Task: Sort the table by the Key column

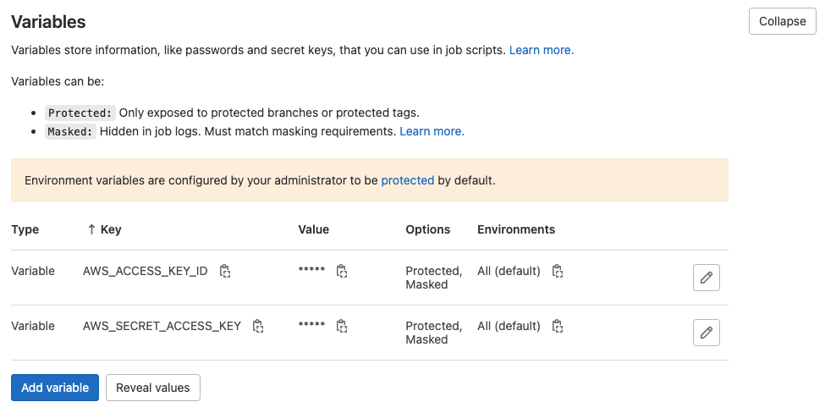Action: tap(104, 229)
